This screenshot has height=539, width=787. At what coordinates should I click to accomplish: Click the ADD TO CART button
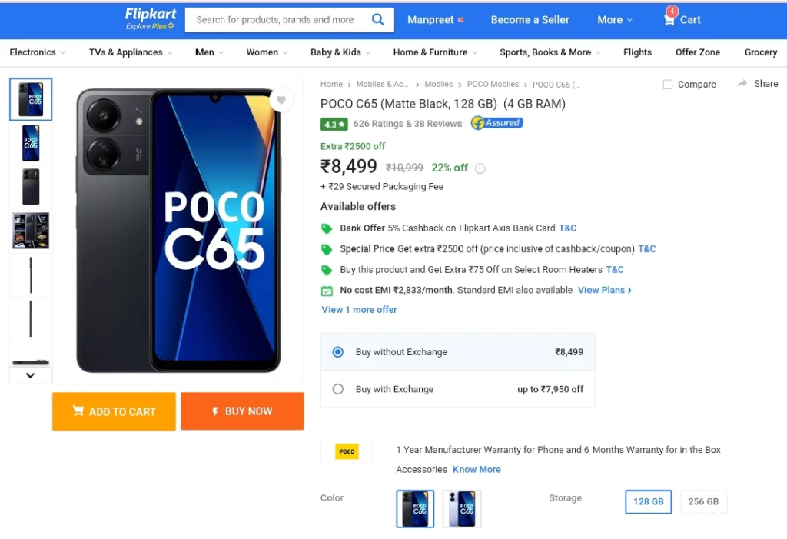click(x=114, y=411)
